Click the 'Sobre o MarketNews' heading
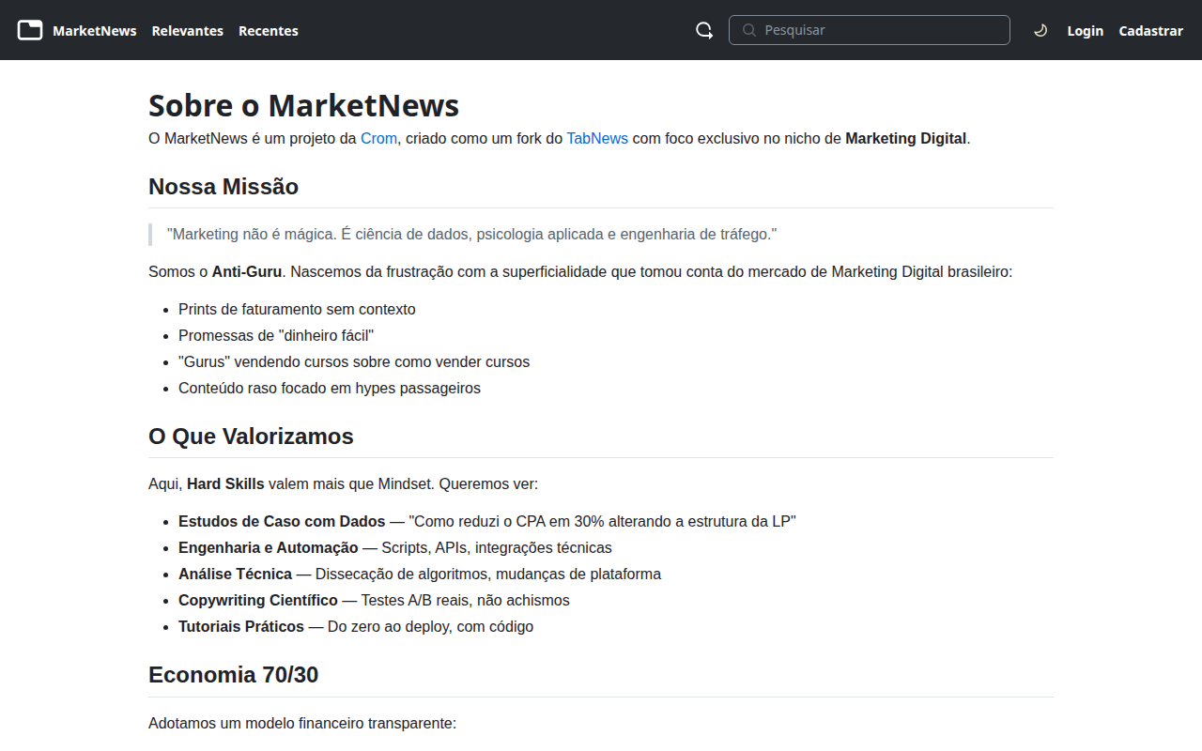 [x=304, y=105]
